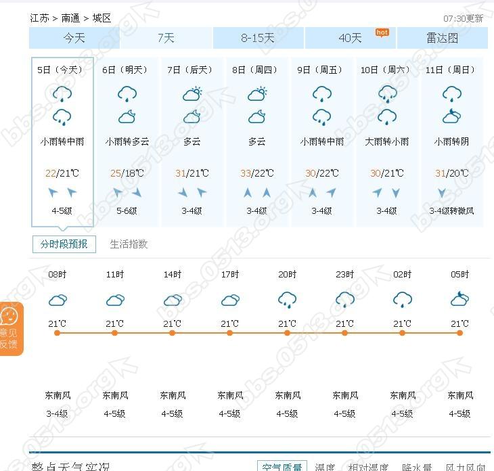494x471 pixels.
Task: Click the 05时 temperature chart point
Action: (459, 333)
